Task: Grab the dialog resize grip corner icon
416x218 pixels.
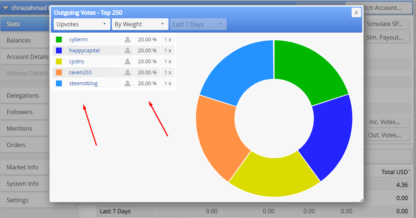Action: (x=361, y=200)
